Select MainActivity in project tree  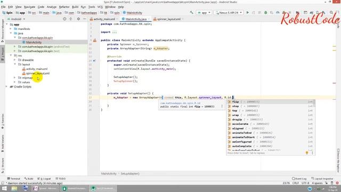34,42
